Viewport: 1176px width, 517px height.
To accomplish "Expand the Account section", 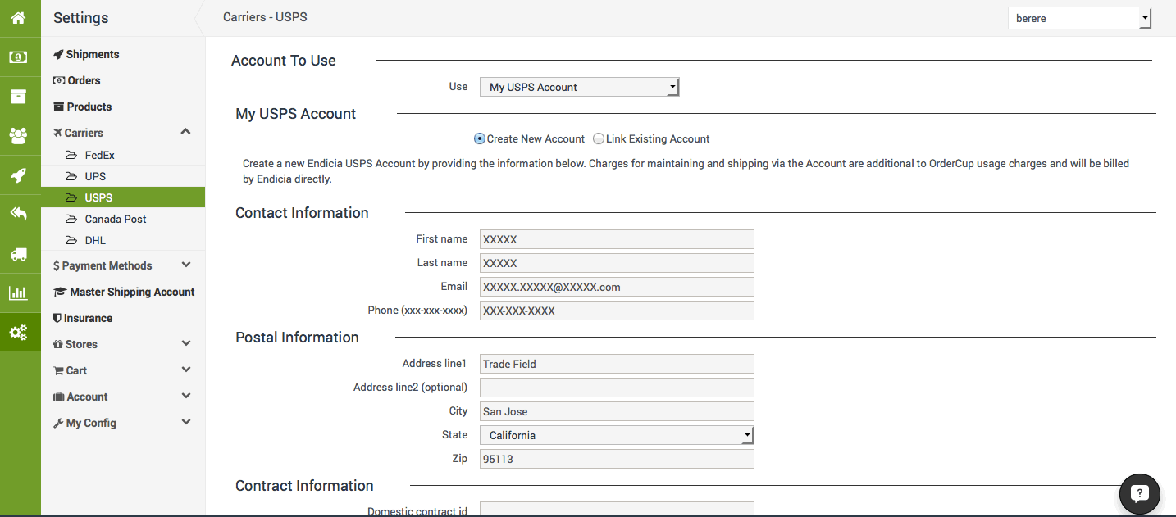I will [x=186, y=396].
